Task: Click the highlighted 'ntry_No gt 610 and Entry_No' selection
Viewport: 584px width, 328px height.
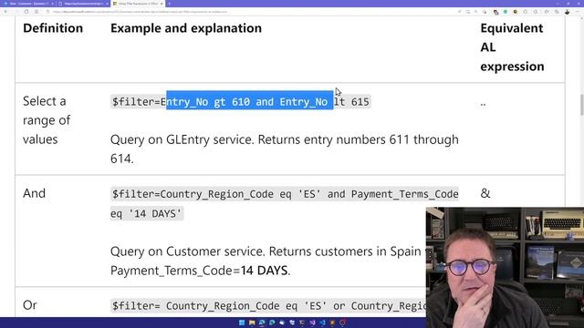Action: click(249, 100)
